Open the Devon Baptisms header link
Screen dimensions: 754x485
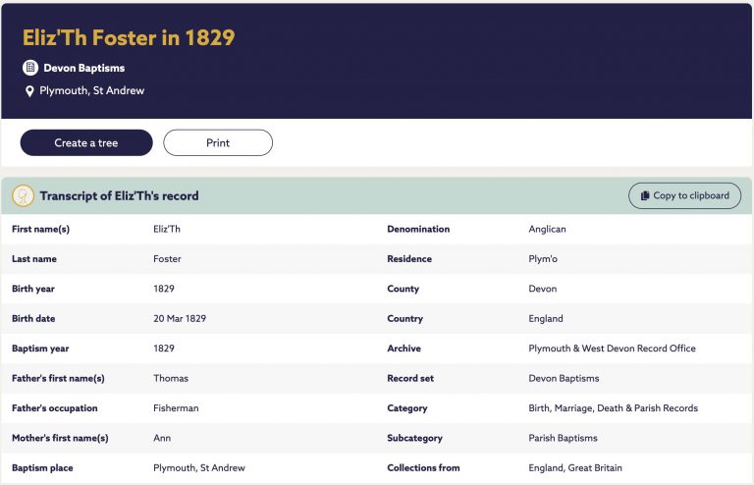click(x=84, y=69)
